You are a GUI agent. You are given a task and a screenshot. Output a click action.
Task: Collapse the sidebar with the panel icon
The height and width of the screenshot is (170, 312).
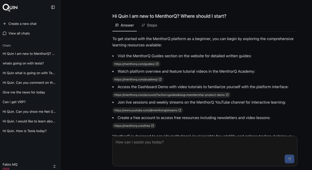click(53, 7)
